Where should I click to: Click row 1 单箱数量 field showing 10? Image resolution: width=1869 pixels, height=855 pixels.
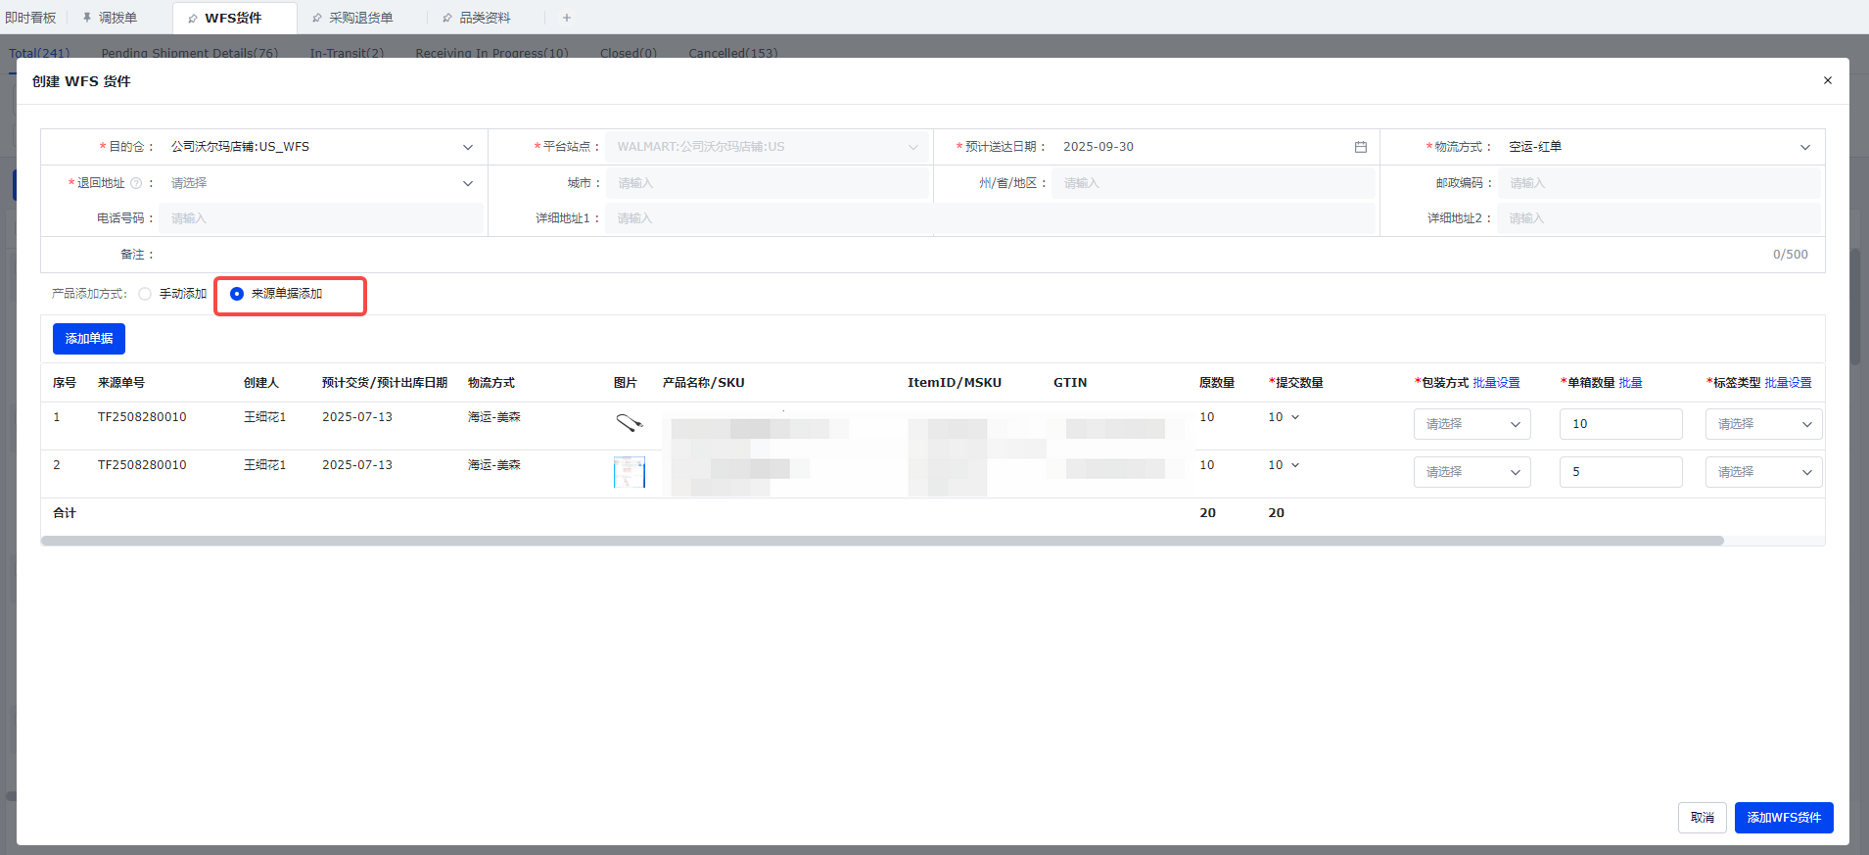coord(1621,424)
